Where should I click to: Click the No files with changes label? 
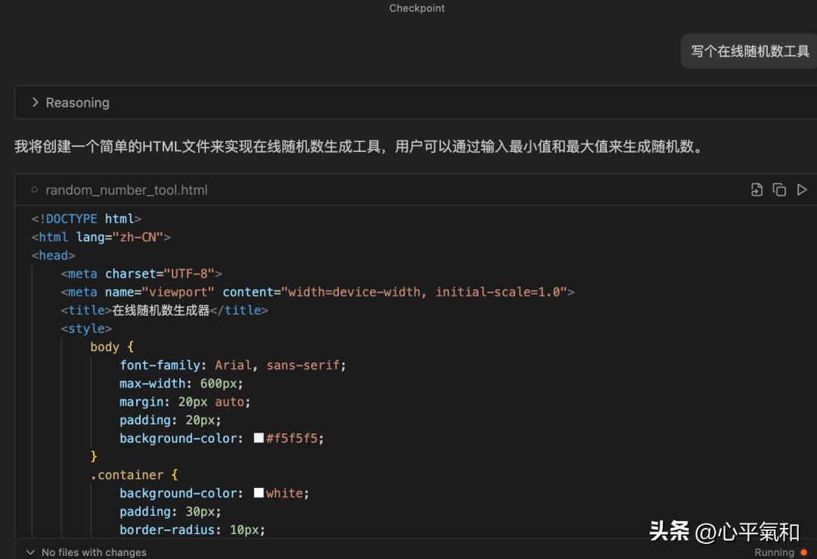tap(94, 552)
